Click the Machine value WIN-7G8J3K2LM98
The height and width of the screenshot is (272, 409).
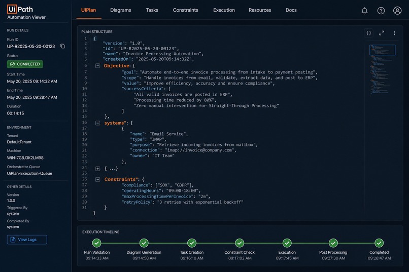tap(25, 158)
